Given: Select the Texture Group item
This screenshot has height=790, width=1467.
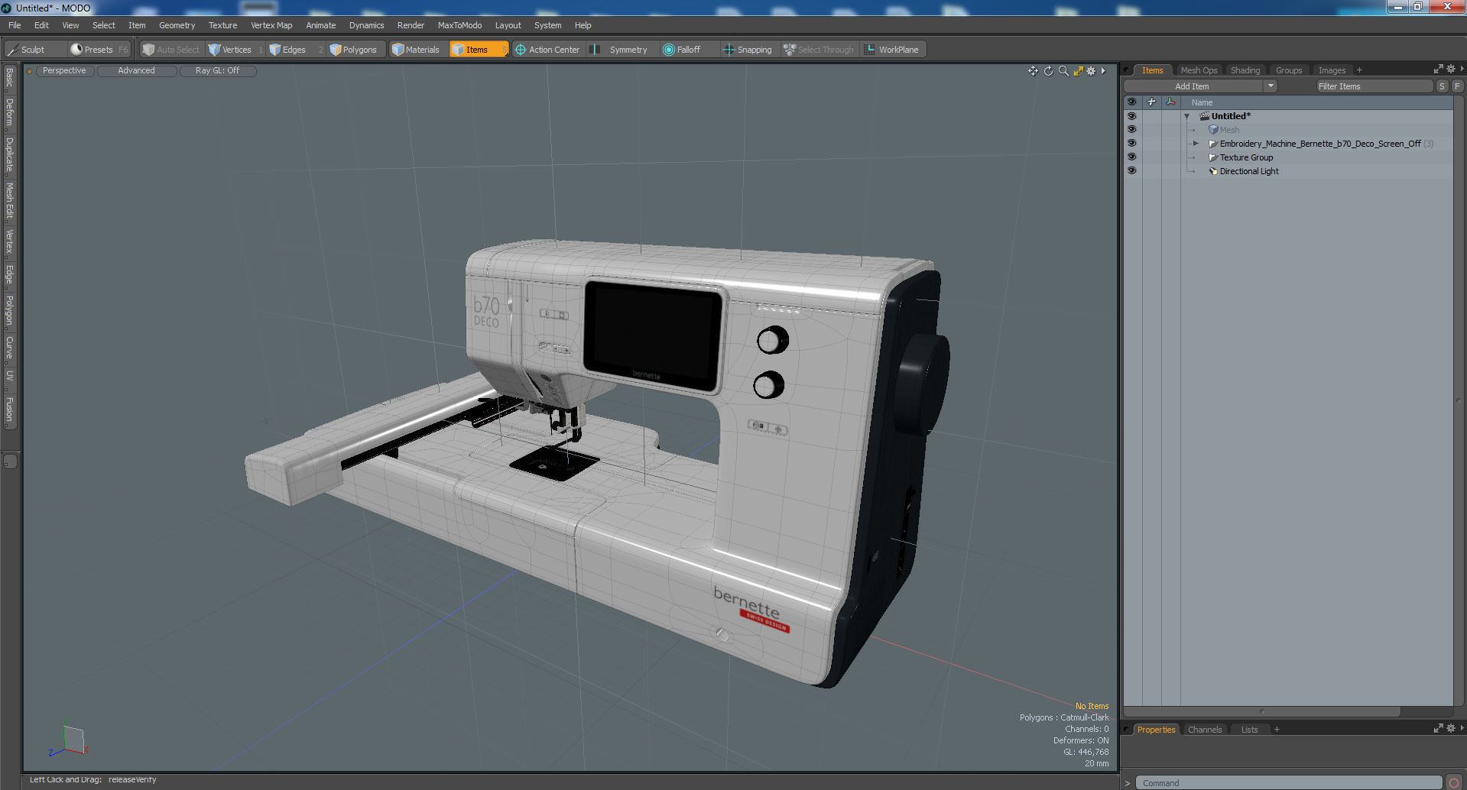Looking at the screenshot, I should 1246,157.
